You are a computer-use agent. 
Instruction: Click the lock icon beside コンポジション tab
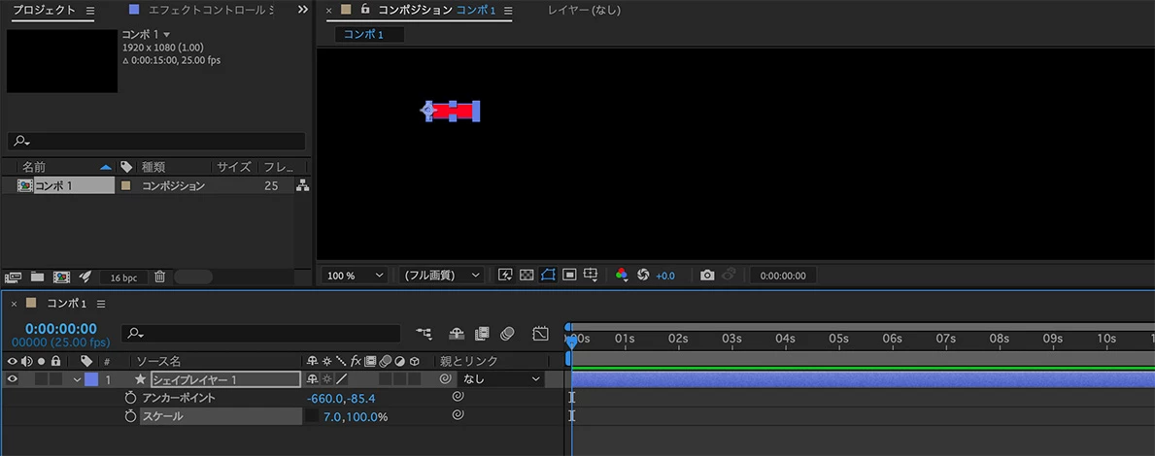click(x=365, y=10)
